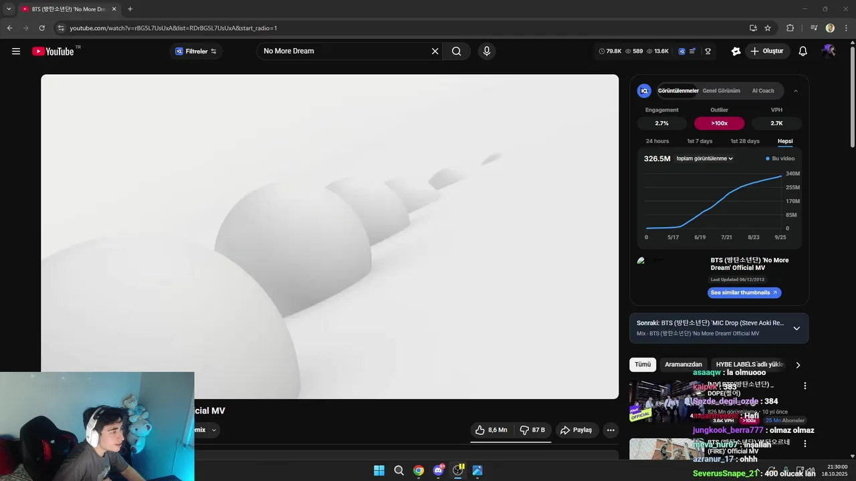The height and width of the screenshot is (481, 856).
Task: Open the YouTube hamburger guide menu
Action: [x=16, y=51]
